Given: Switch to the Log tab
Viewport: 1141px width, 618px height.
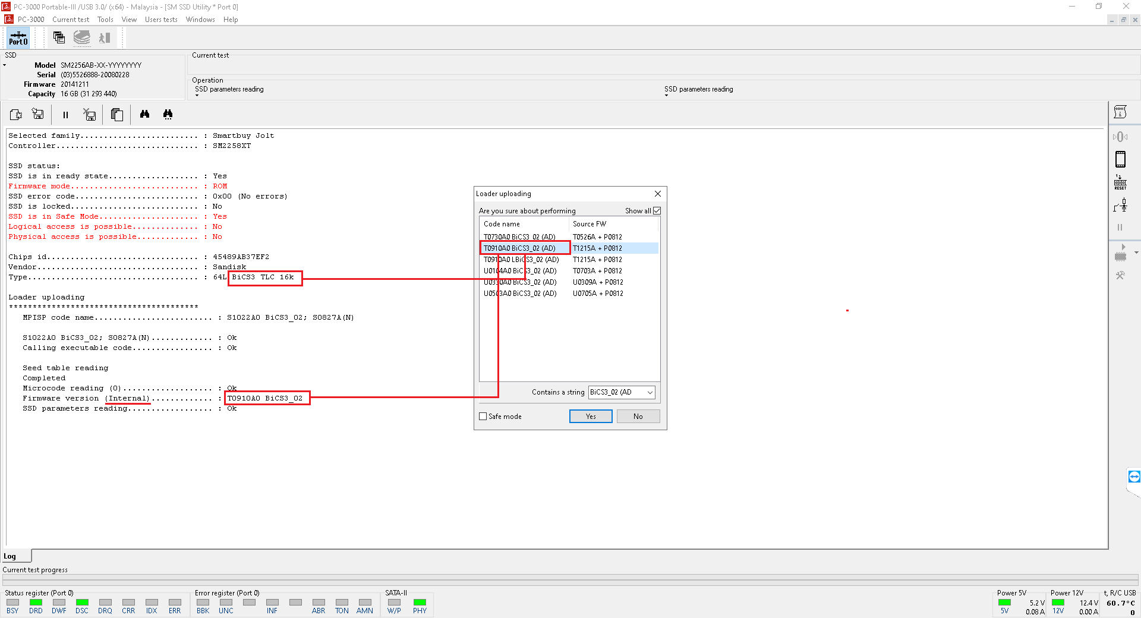Looking at the screenshot, I should coord(10,557).
